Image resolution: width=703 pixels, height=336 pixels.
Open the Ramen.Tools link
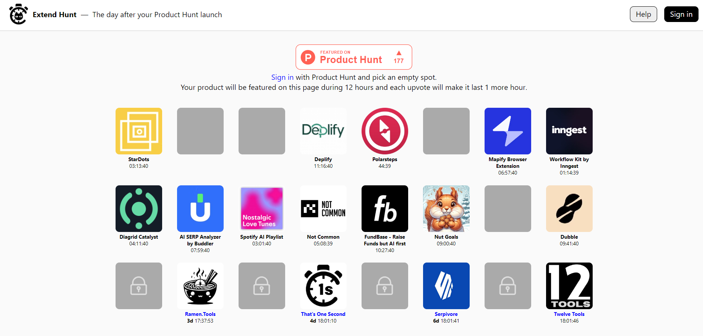click(200, 314)
